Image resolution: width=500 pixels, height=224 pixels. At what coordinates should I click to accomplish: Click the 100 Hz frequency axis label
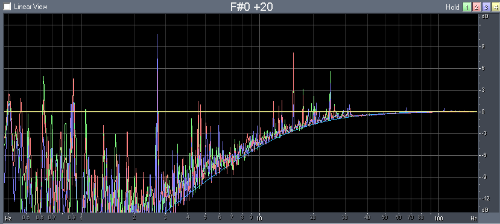pos(438,218)
